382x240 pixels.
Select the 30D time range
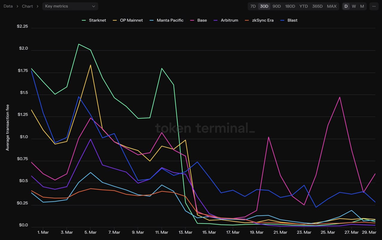click(264, 6)
